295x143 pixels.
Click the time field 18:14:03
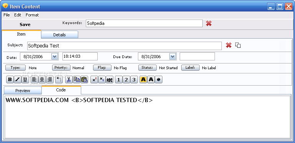click(80, 56)
